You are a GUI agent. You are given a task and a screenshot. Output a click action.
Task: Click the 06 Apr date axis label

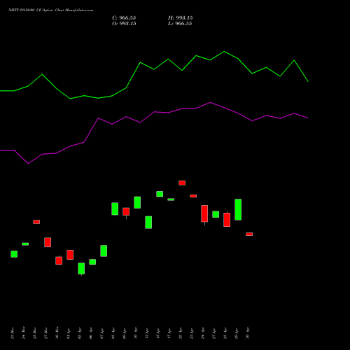pyautogui.click(x=91, y=333)
